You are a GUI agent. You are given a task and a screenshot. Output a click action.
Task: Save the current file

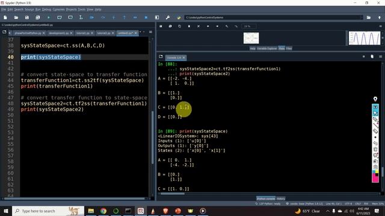pos(26,17)
